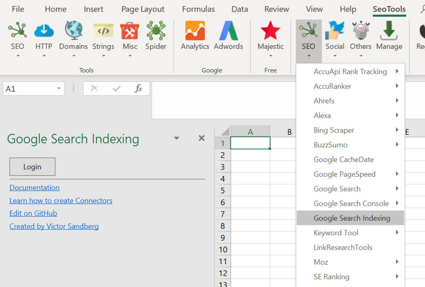This screenshot has width=425, height=287.
Task: Switch to the Formulas ribbon tab
Action: pyautogui.click(x=198, y=9)
